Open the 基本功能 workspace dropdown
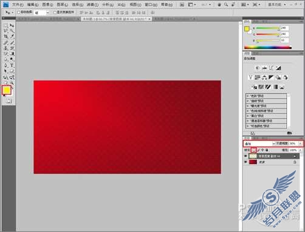 click(277, 4)
